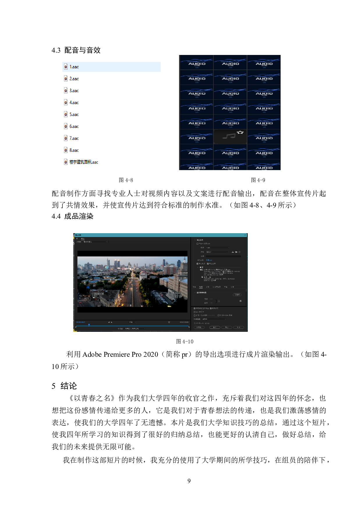
Task: Click the import preset icon
Action: (236, 252)
